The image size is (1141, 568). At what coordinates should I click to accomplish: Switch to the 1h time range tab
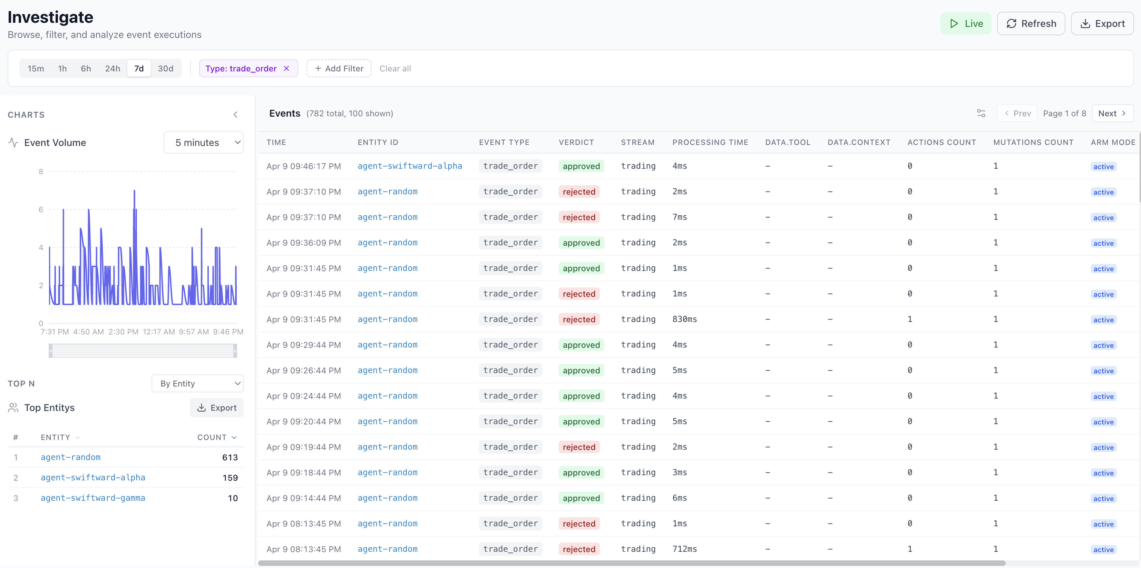coord(61,68)
